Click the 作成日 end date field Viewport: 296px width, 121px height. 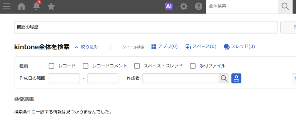(103, 78)
